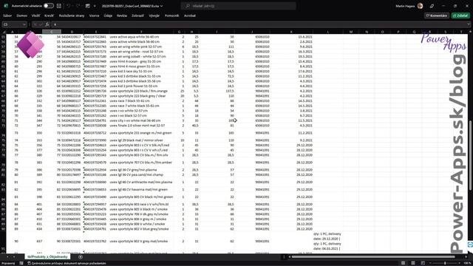The height and width of the screenshot is (266, 473).
Task: Click the Undo arrow icon
Action: [x=69, y=6]
